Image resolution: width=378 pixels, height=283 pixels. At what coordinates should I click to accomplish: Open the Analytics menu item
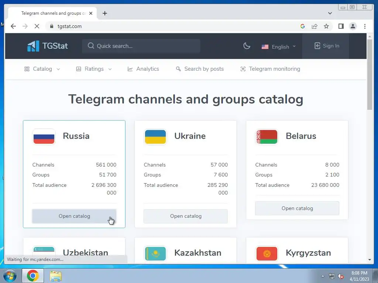pos(143,69)
